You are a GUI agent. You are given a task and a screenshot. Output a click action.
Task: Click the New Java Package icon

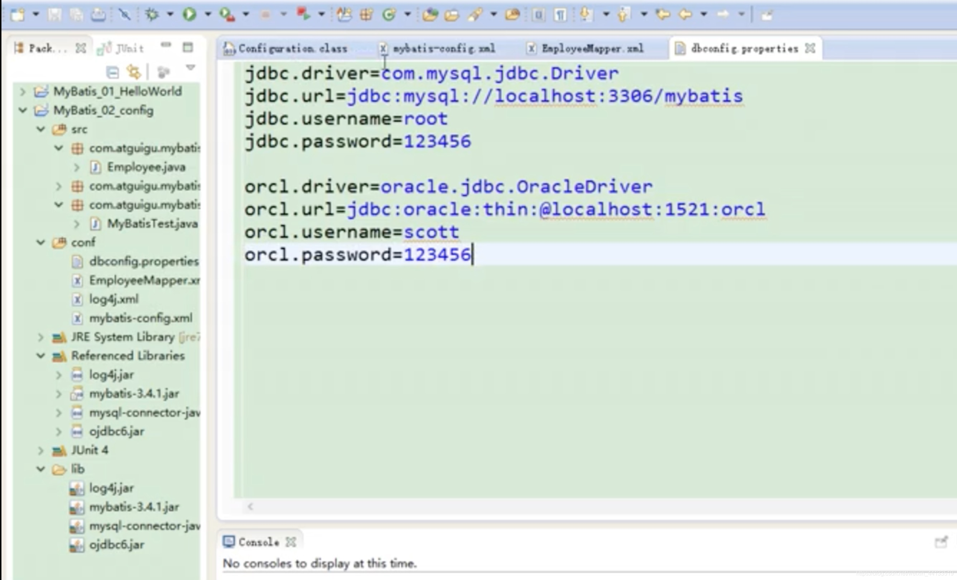[366, 15]
